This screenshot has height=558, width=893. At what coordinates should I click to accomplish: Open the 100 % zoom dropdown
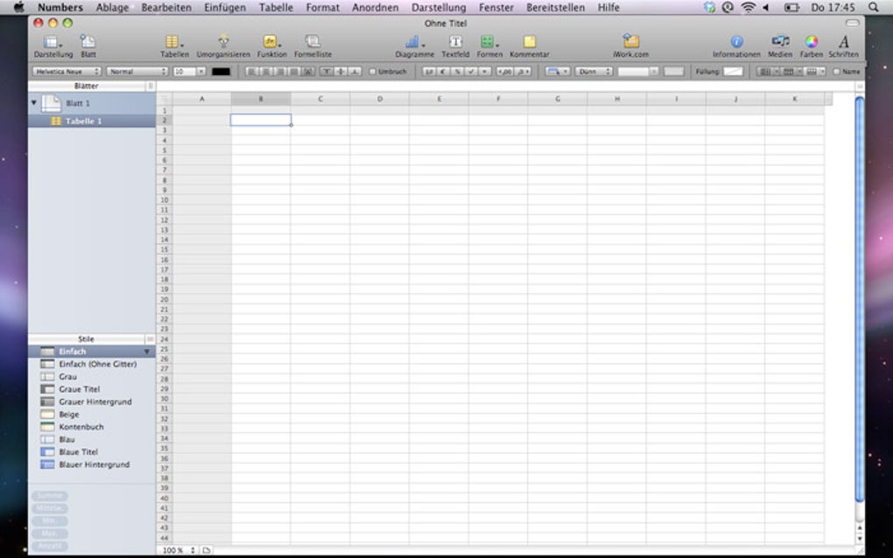[179, 550]
